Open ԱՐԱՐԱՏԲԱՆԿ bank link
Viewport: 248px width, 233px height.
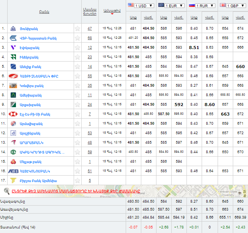point(32,143)
